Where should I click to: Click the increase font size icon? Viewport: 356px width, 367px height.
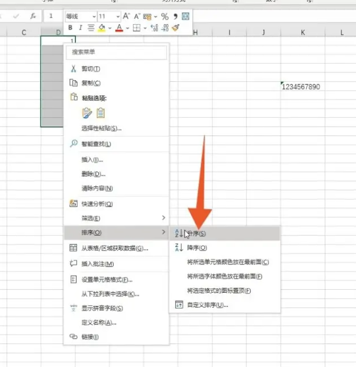tap(126, 16)
